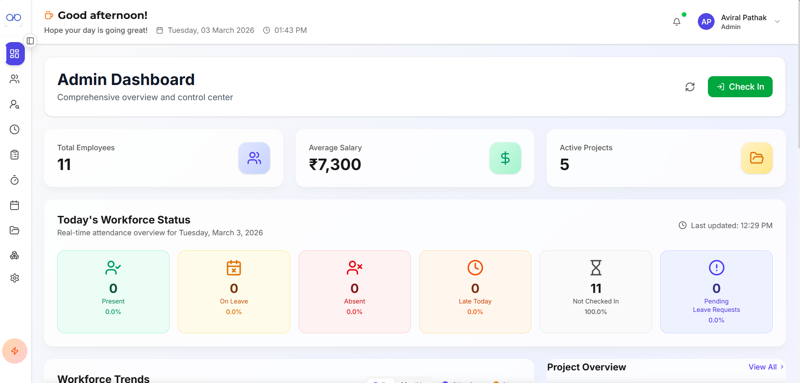Open the integrations (boxes) sidebar icon
Image resolution: width=800 pixels, height=383 pixels.
point(15,255)
